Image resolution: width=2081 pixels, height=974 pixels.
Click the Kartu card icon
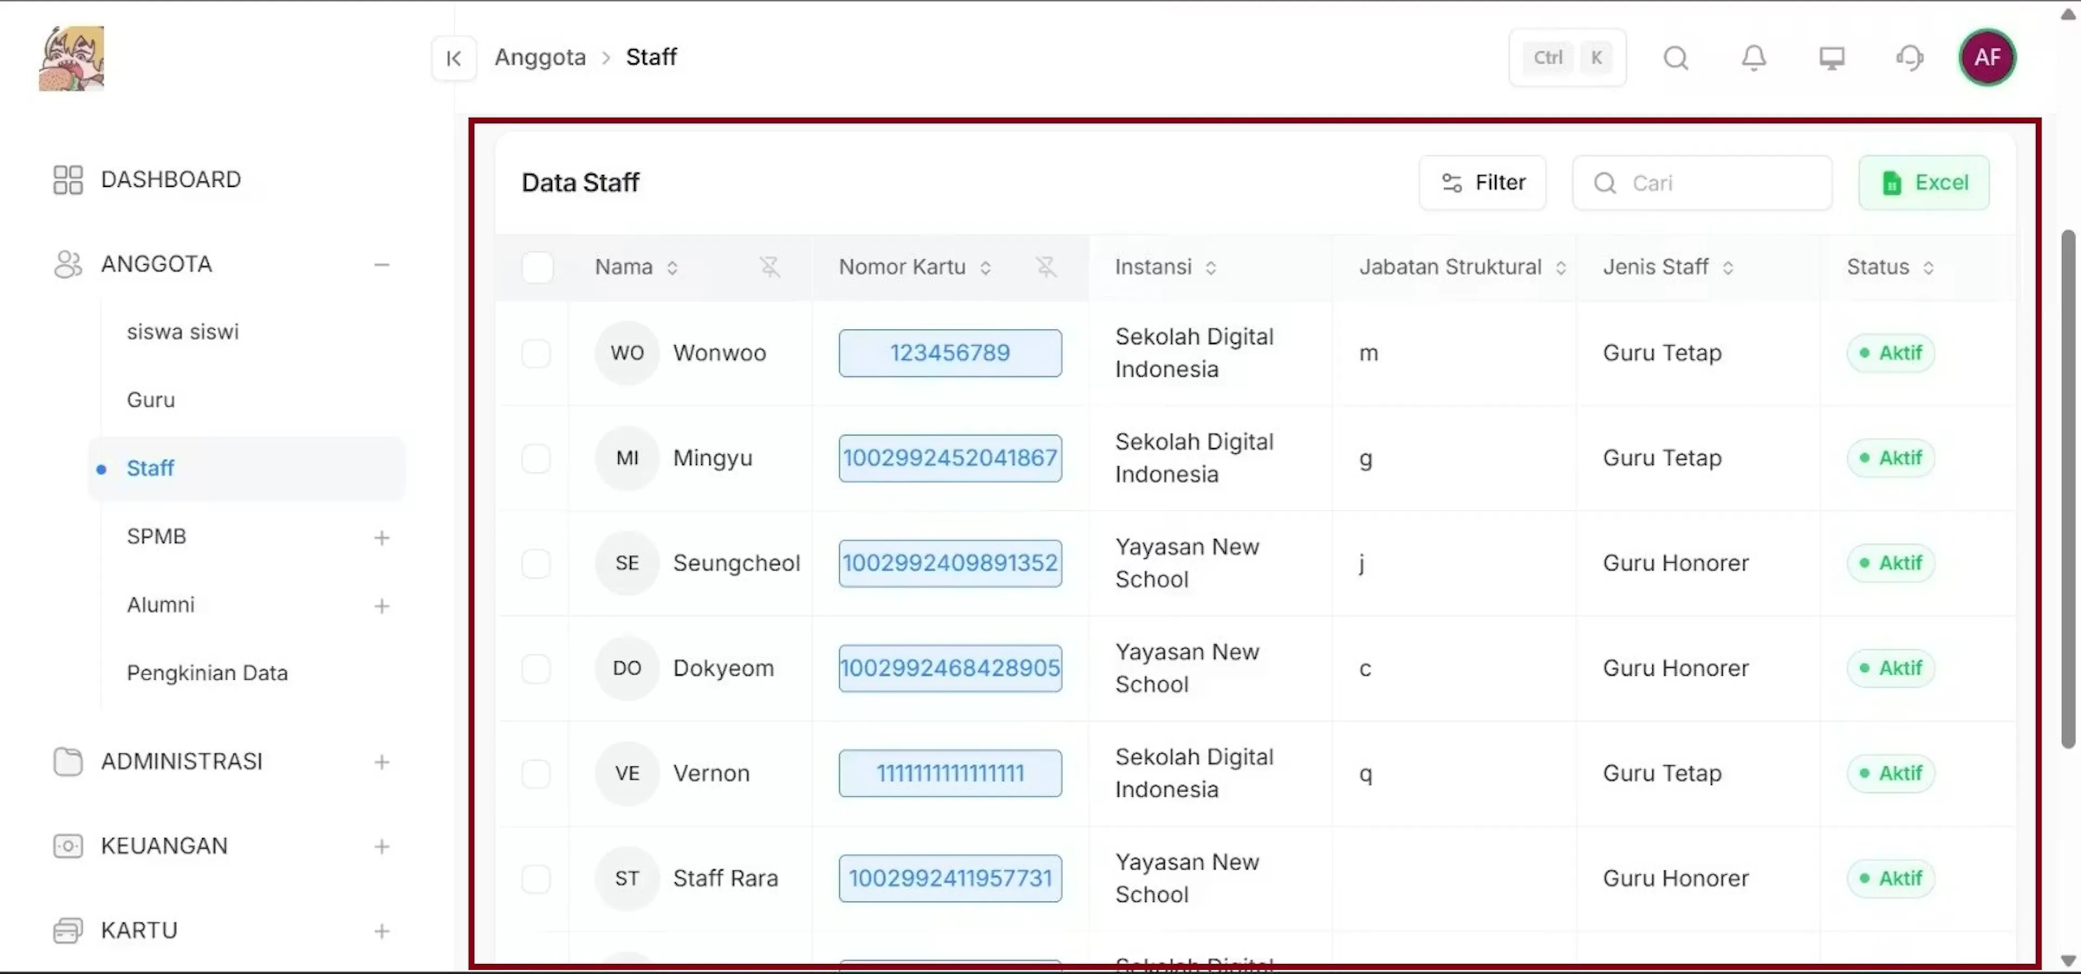(68, 930)
